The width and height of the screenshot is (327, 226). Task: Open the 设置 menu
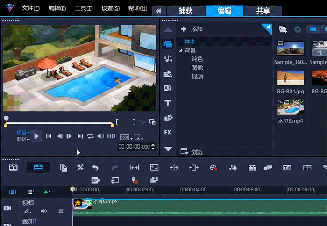pos(111,8)
